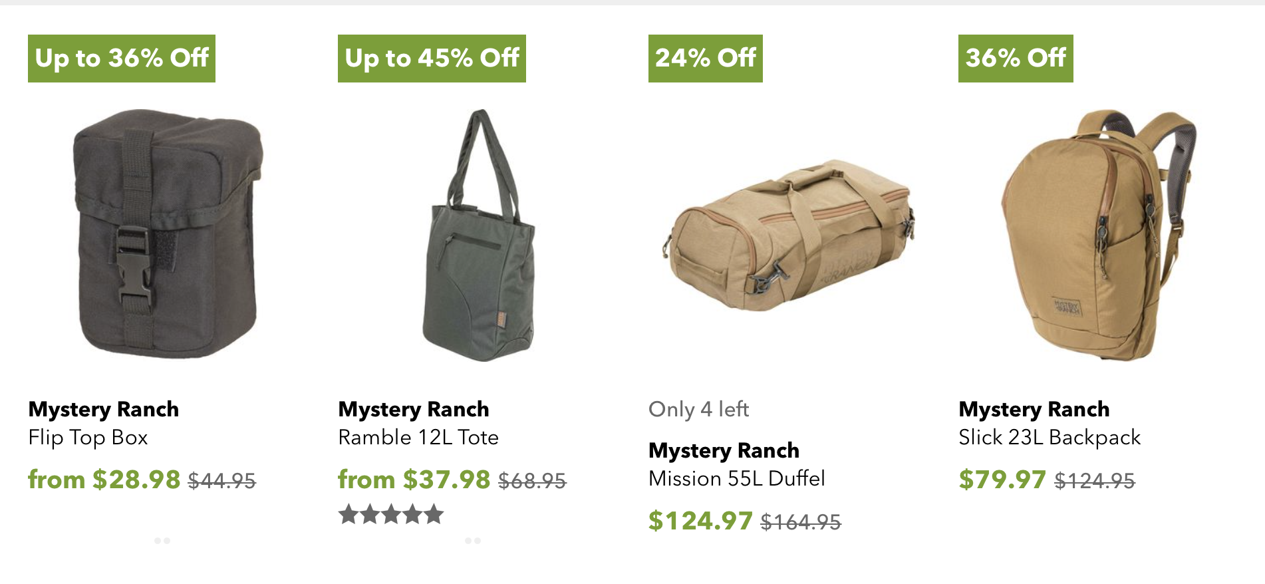
Task: Click the 36% Off badge on backpack
Action: coord(1016,59)
